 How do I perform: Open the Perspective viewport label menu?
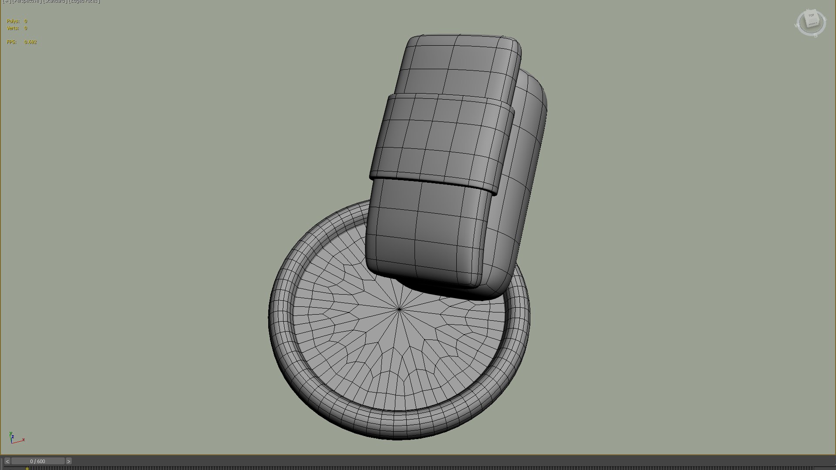[27, 1]
